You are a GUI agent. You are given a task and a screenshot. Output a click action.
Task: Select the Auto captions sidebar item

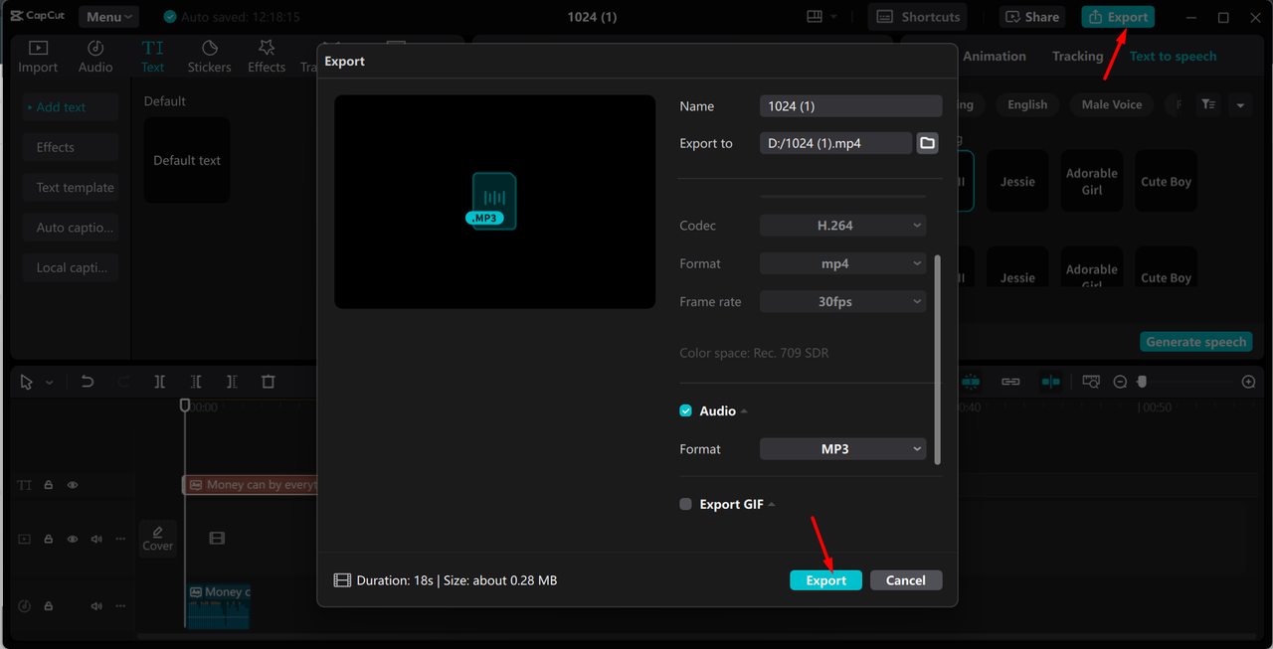coord(71,228)
